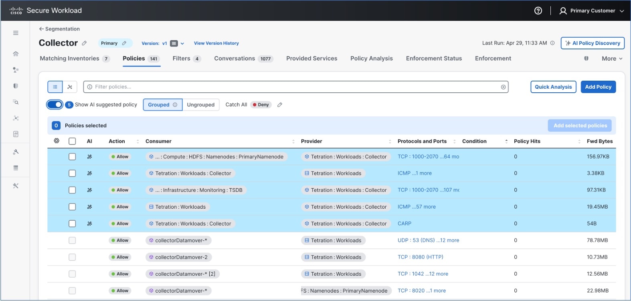Screen dimensions: 631x301
Task: Click the Add Policy button
Action: pyautogui.click(x=598, y=87)
